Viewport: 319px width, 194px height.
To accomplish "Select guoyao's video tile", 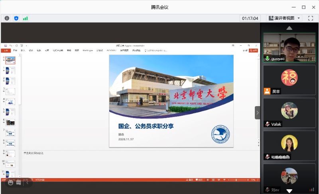I will [289, 47].
